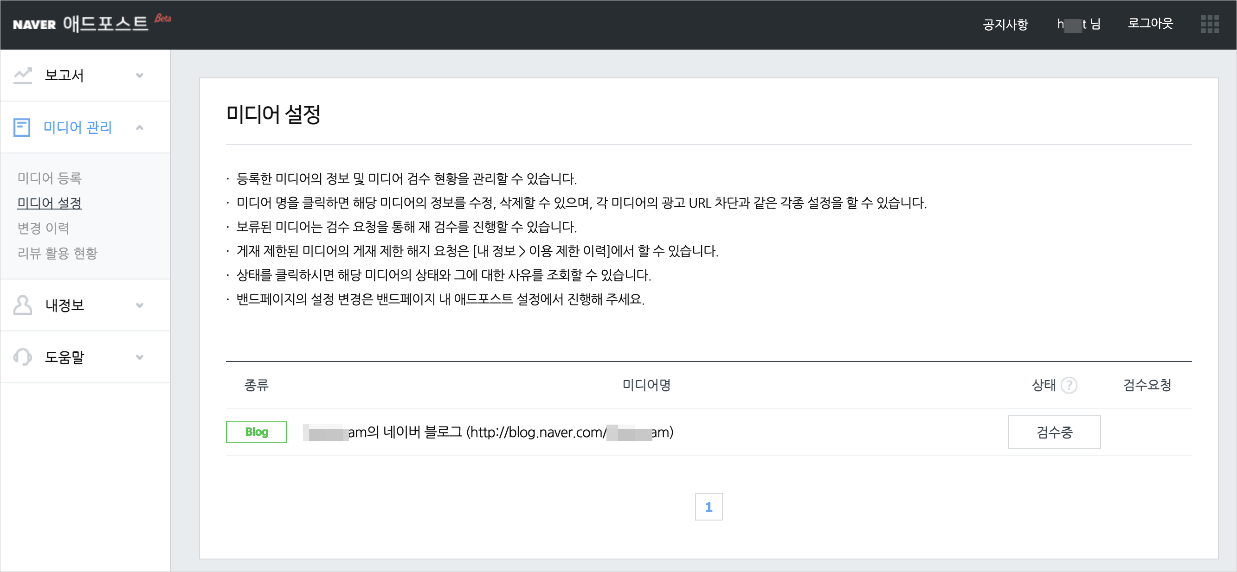Click the help headset icon

(x=23, y=357)
